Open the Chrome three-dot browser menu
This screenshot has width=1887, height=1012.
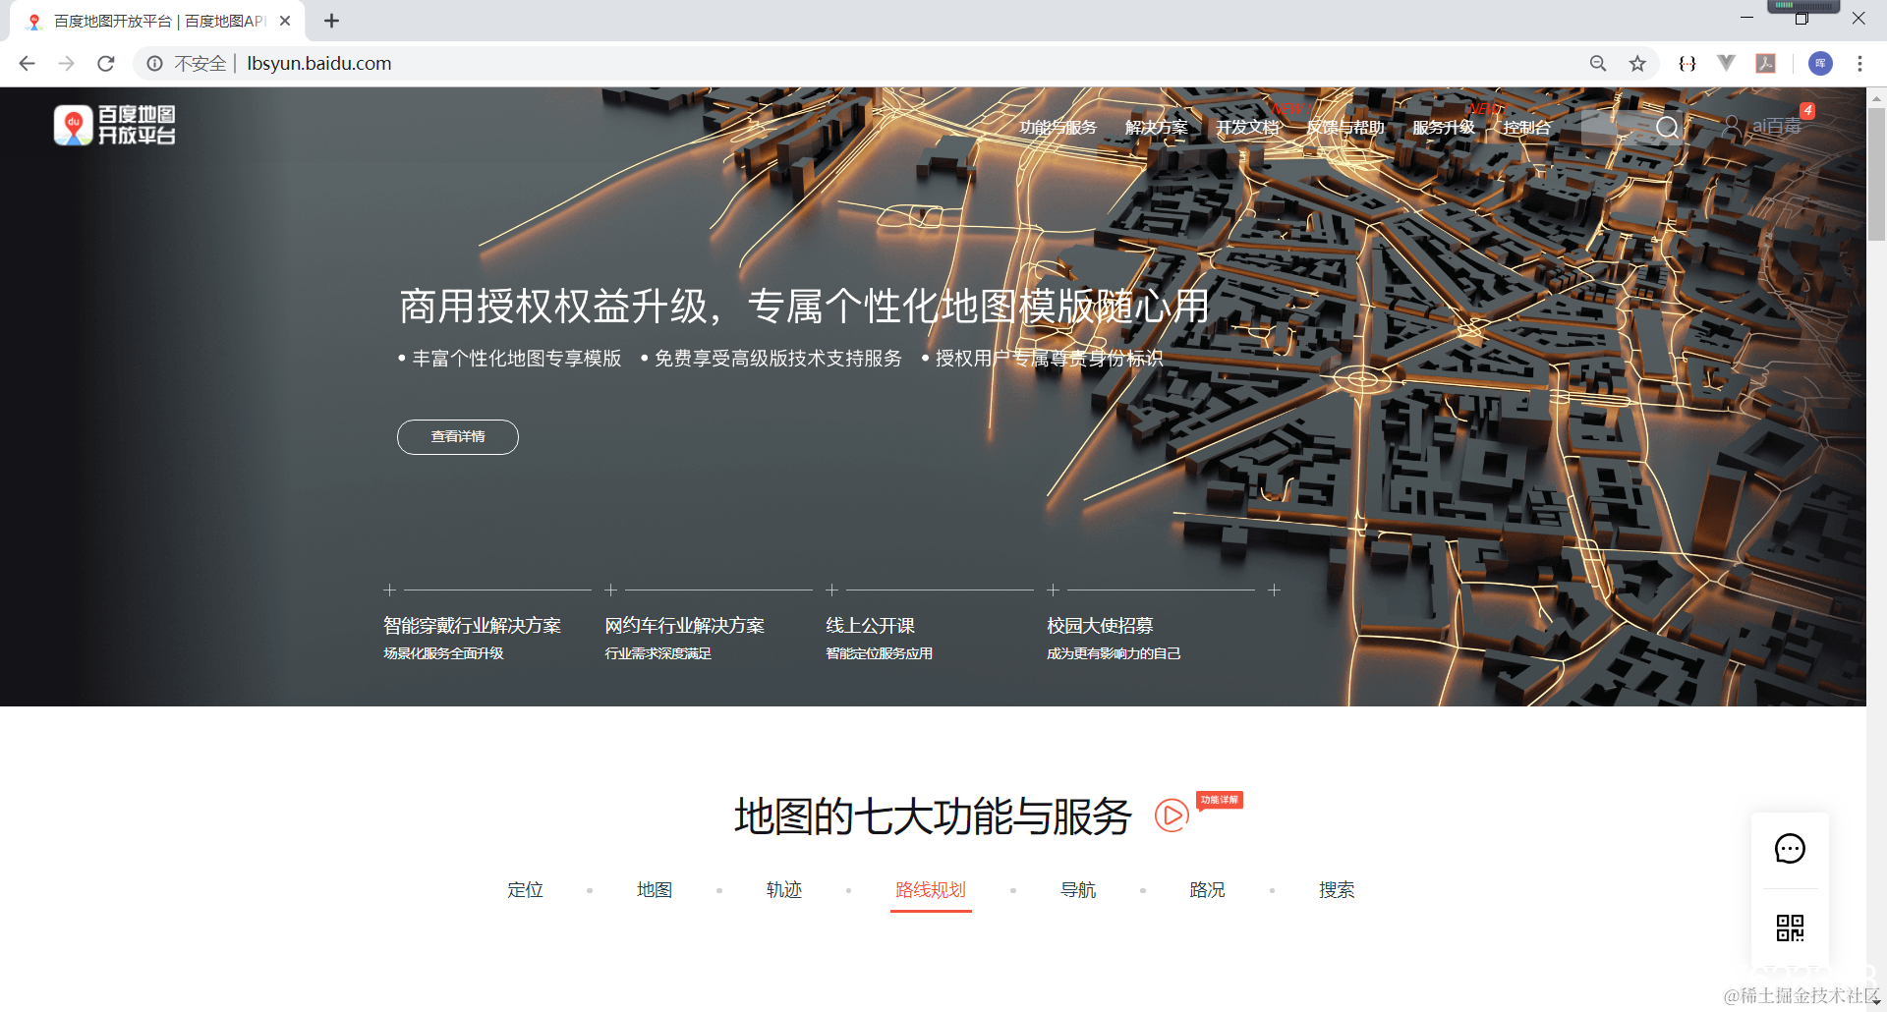(1858, 63)
